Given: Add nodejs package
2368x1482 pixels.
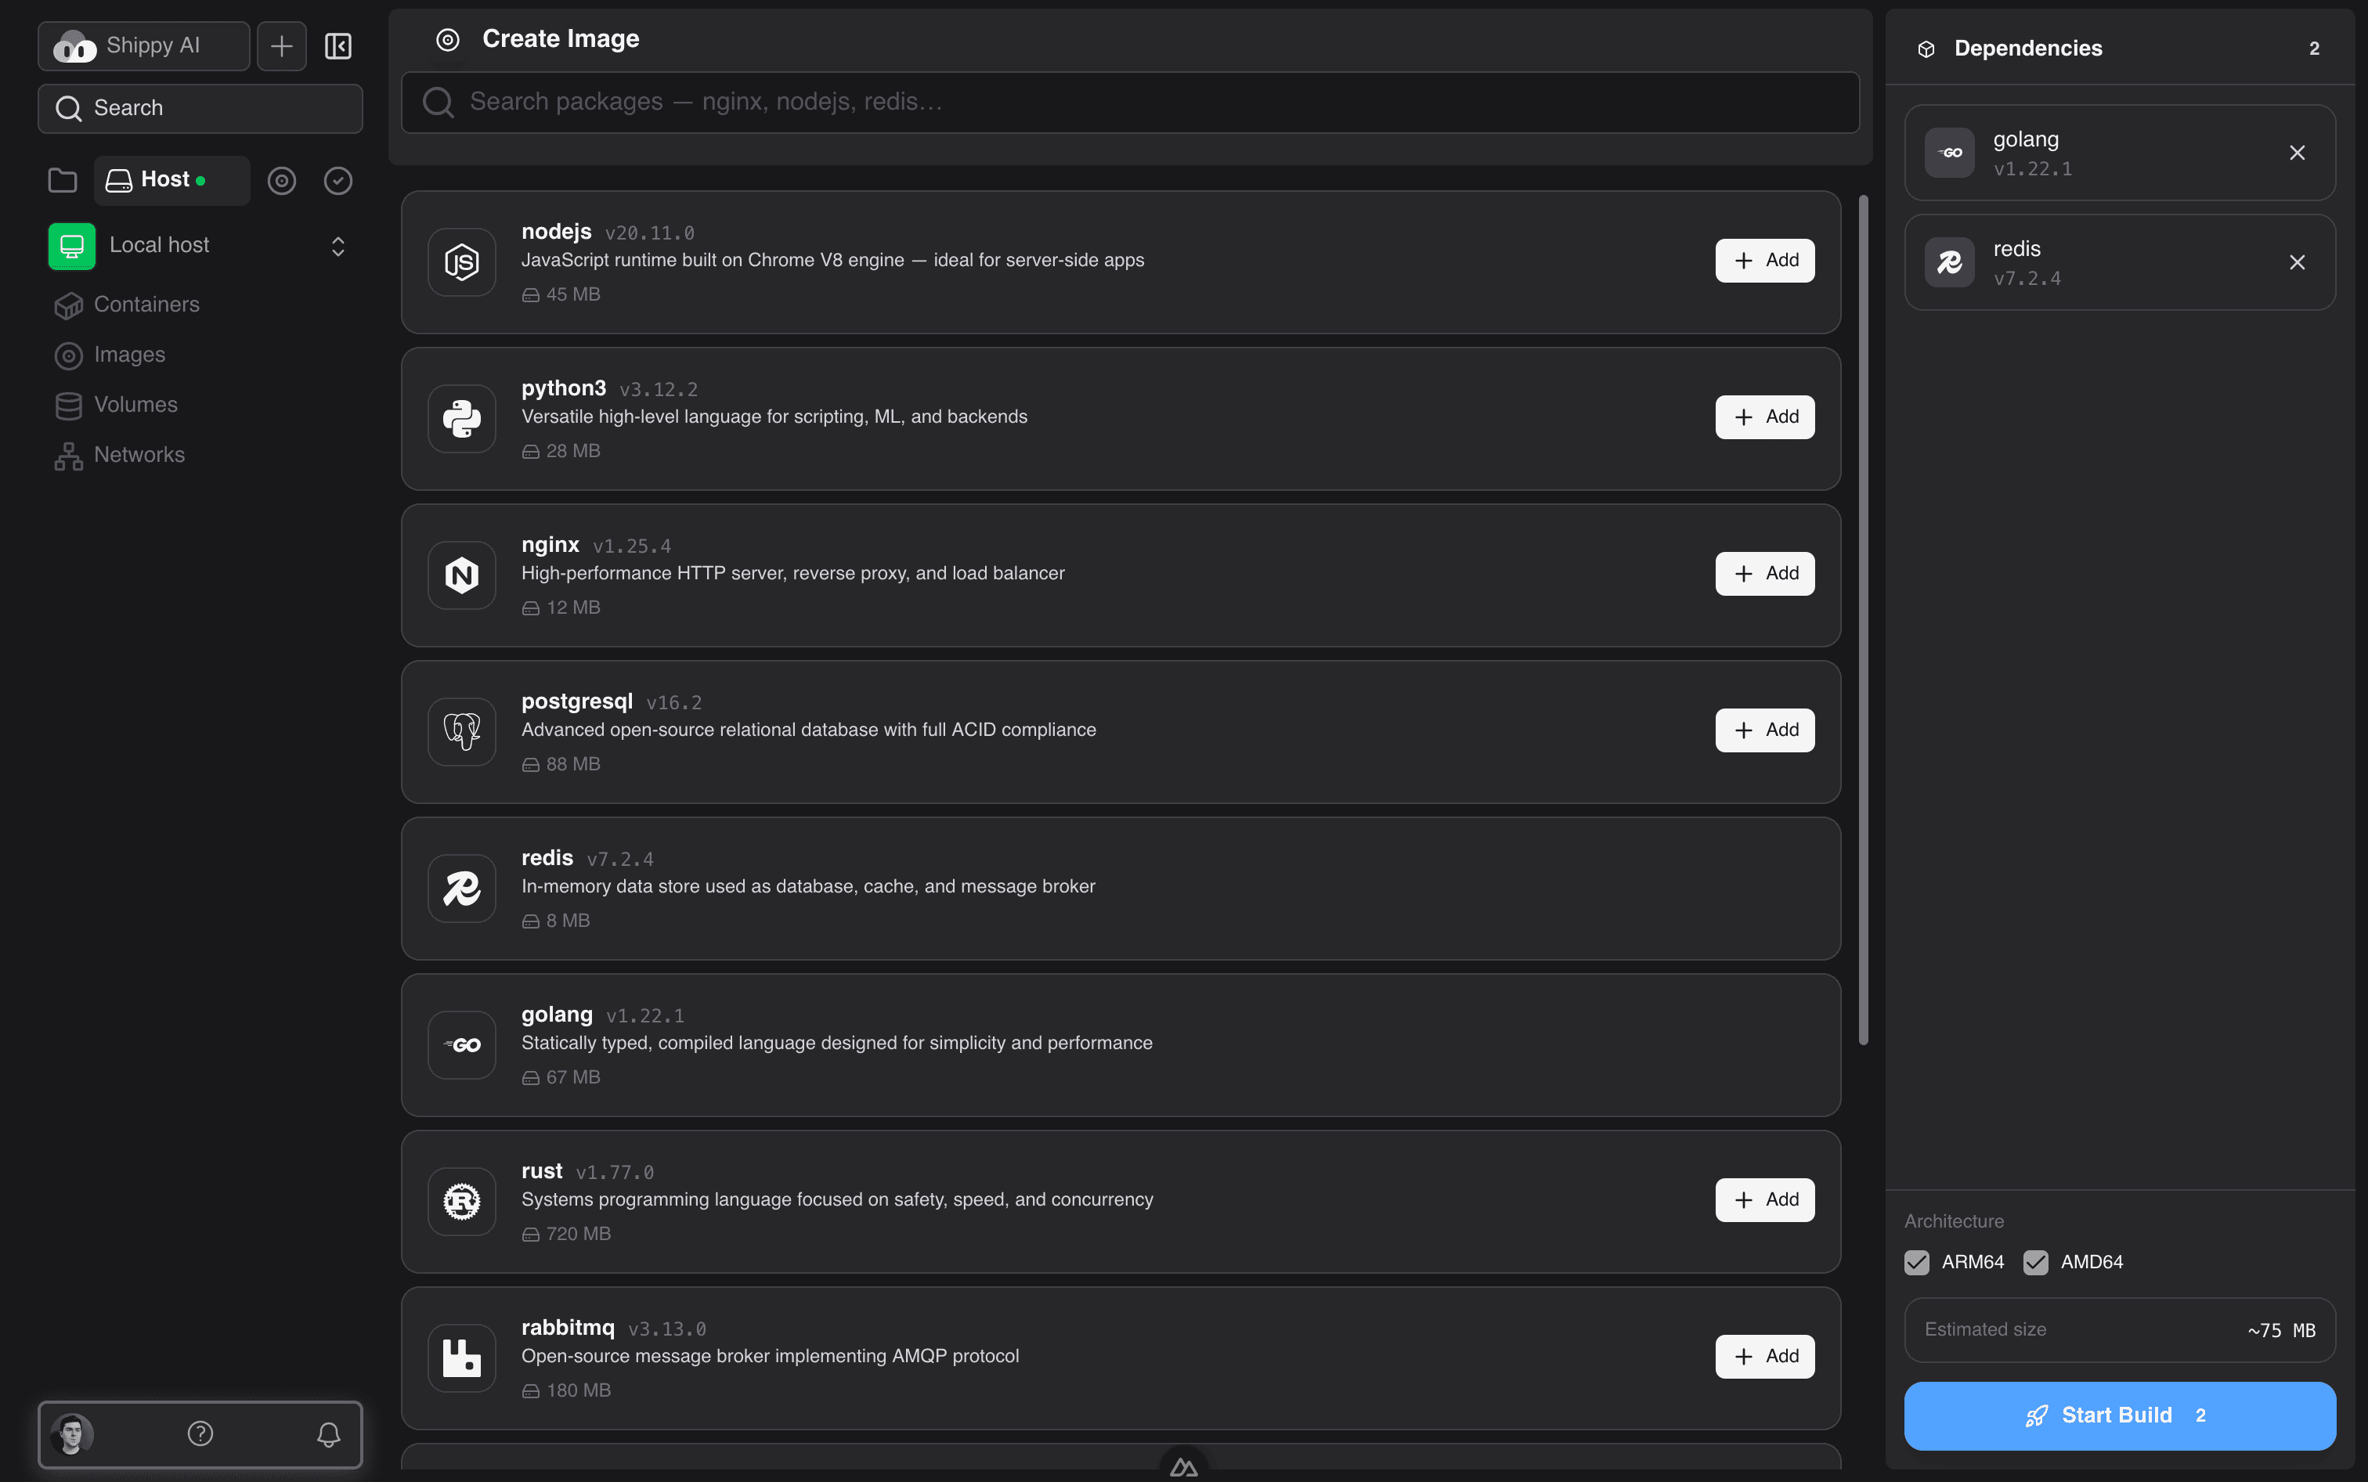Looking at the screenshot, I should coord(1764,261).
